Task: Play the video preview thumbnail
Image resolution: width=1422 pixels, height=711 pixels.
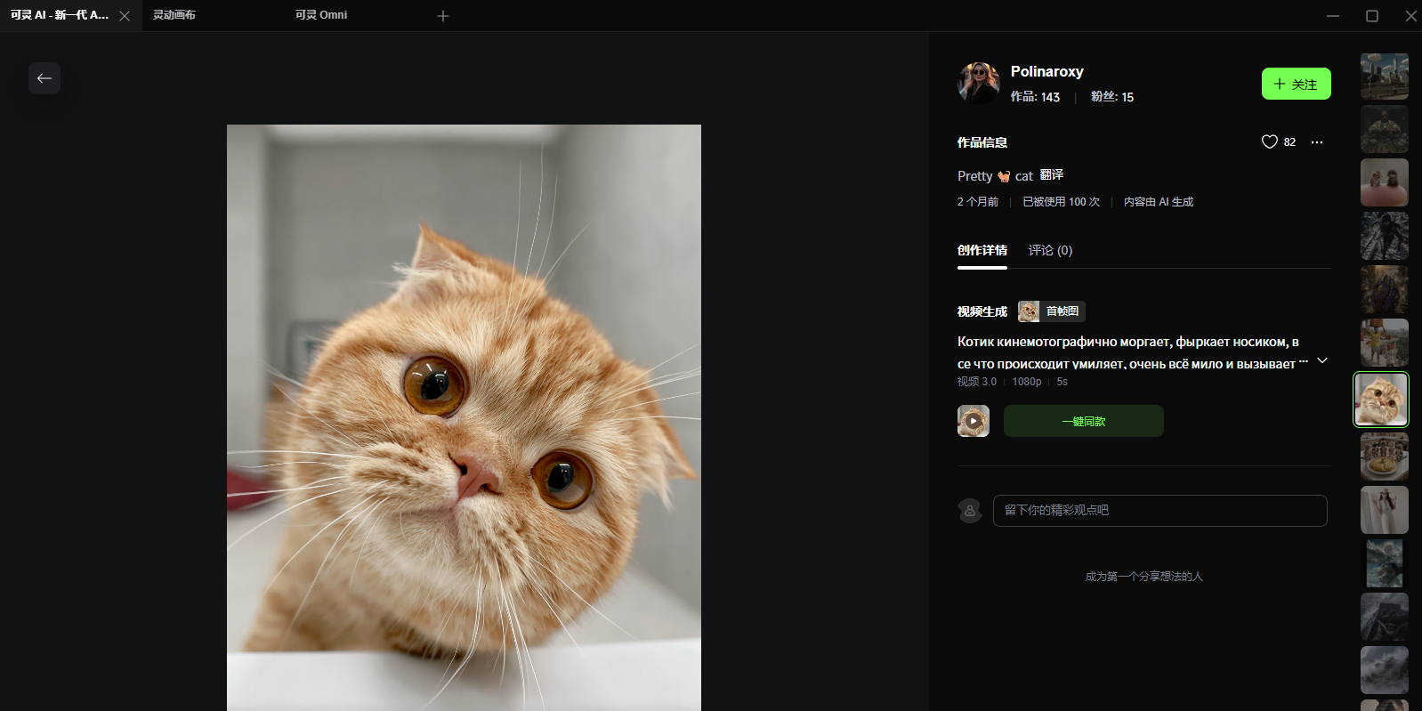Action: pos(974,421)
